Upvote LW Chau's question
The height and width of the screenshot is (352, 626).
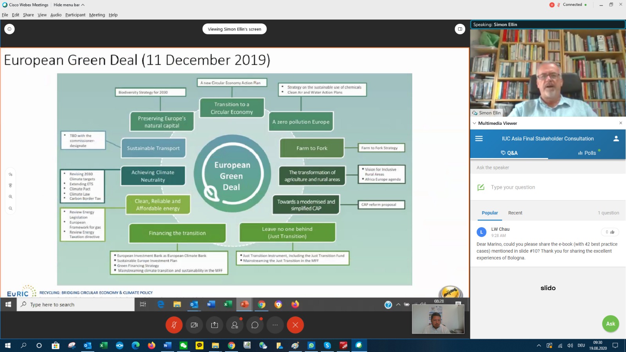click(x=610, y=232)
